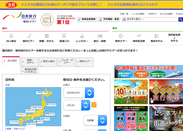Click the レンタカー car icon
The image size is (183, 131).
tap(82, 36)
